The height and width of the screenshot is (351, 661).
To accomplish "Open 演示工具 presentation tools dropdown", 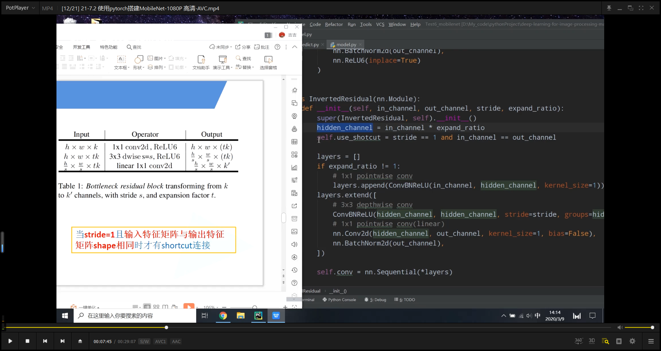I will pyautogui.click(x=222, y=63).
